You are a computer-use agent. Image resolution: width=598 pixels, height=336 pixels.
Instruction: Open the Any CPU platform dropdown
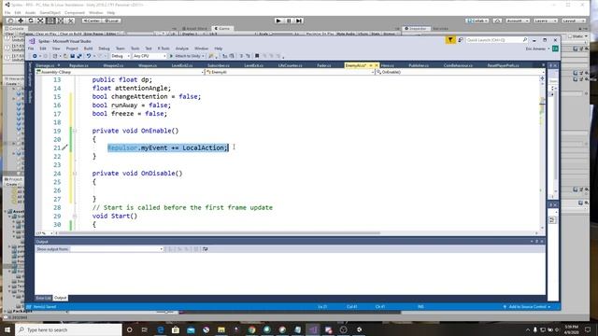(149, 56)
